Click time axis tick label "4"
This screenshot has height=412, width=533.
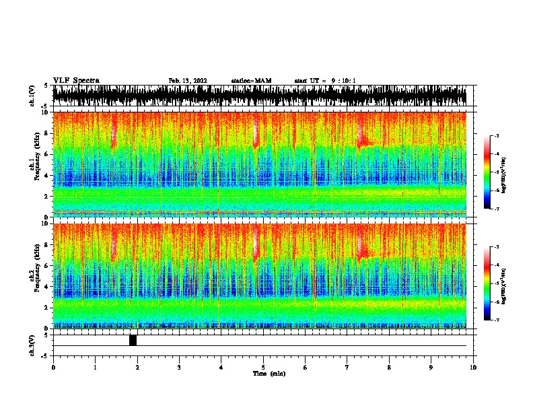[221, 368]
